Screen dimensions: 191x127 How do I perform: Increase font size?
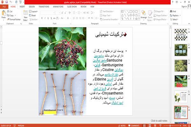(62, 13)
